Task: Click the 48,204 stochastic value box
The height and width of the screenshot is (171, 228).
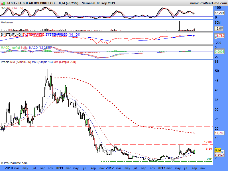Action: [x=219, y=13]
